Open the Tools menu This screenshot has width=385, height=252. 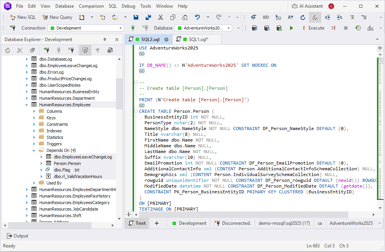tap(146, 6)
